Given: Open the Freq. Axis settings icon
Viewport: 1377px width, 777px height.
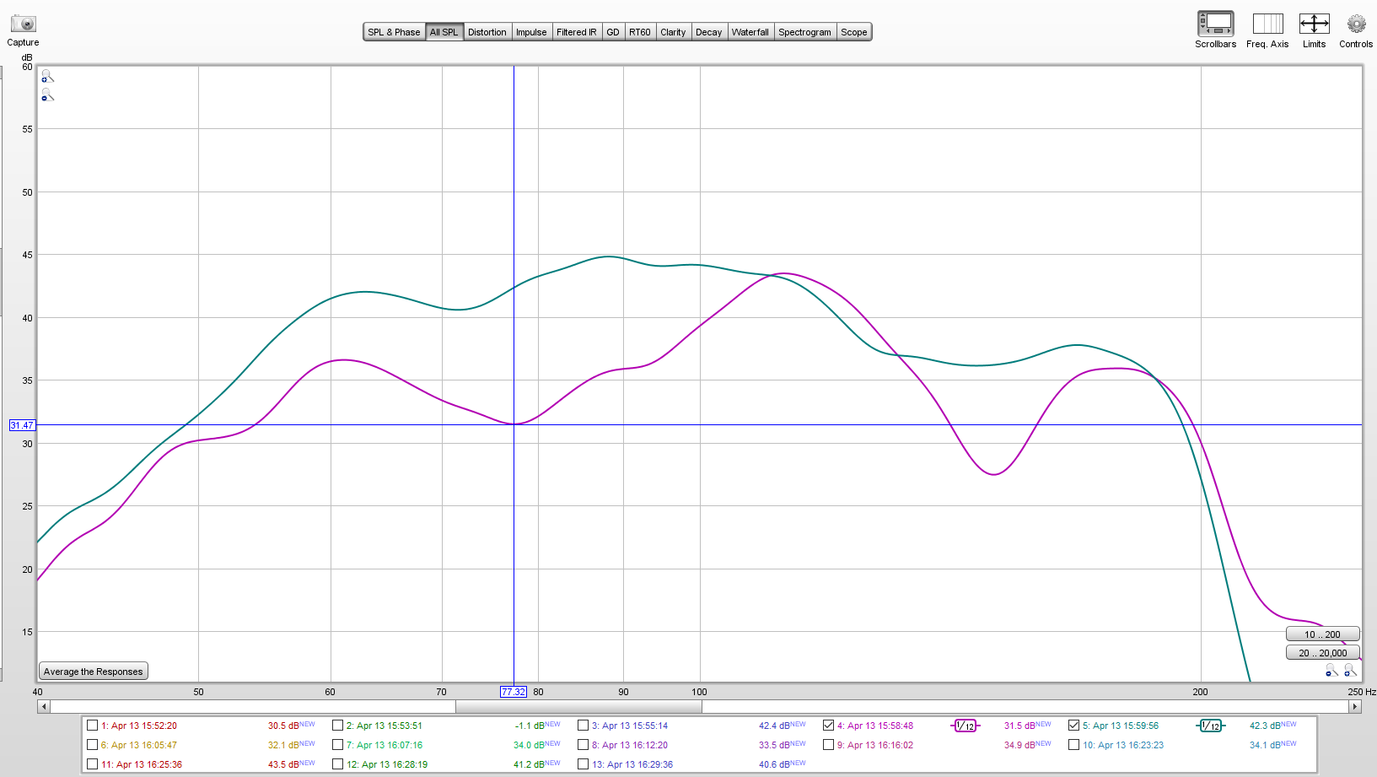Looking at the screenshot, I should pos(1267,24).
